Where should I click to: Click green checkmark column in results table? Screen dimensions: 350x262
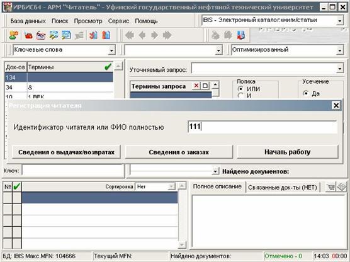click(x=17, y=186)
